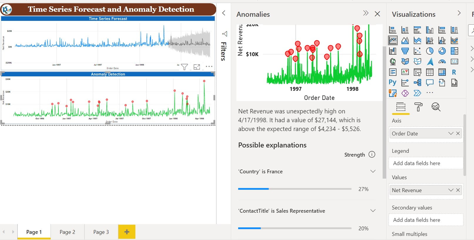
Task: Select the ArcGIS Maps visual
Action: pyautogui.click(x=393, y=93)
